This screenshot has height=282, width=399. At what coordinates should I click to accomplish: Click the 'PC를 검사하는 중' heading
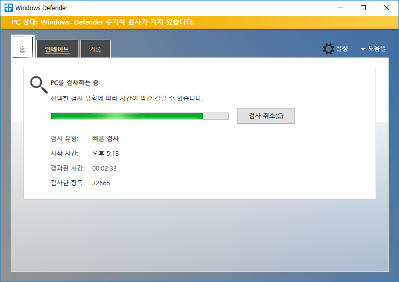click(74, 82)
